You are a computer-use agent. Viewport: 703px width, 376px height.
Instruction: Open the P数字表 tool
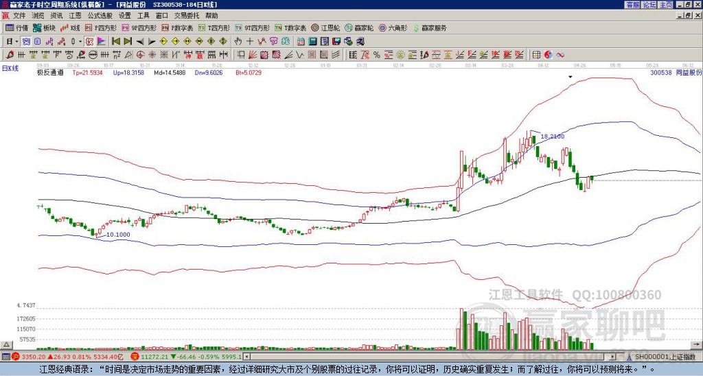click(x=177, y=27)
